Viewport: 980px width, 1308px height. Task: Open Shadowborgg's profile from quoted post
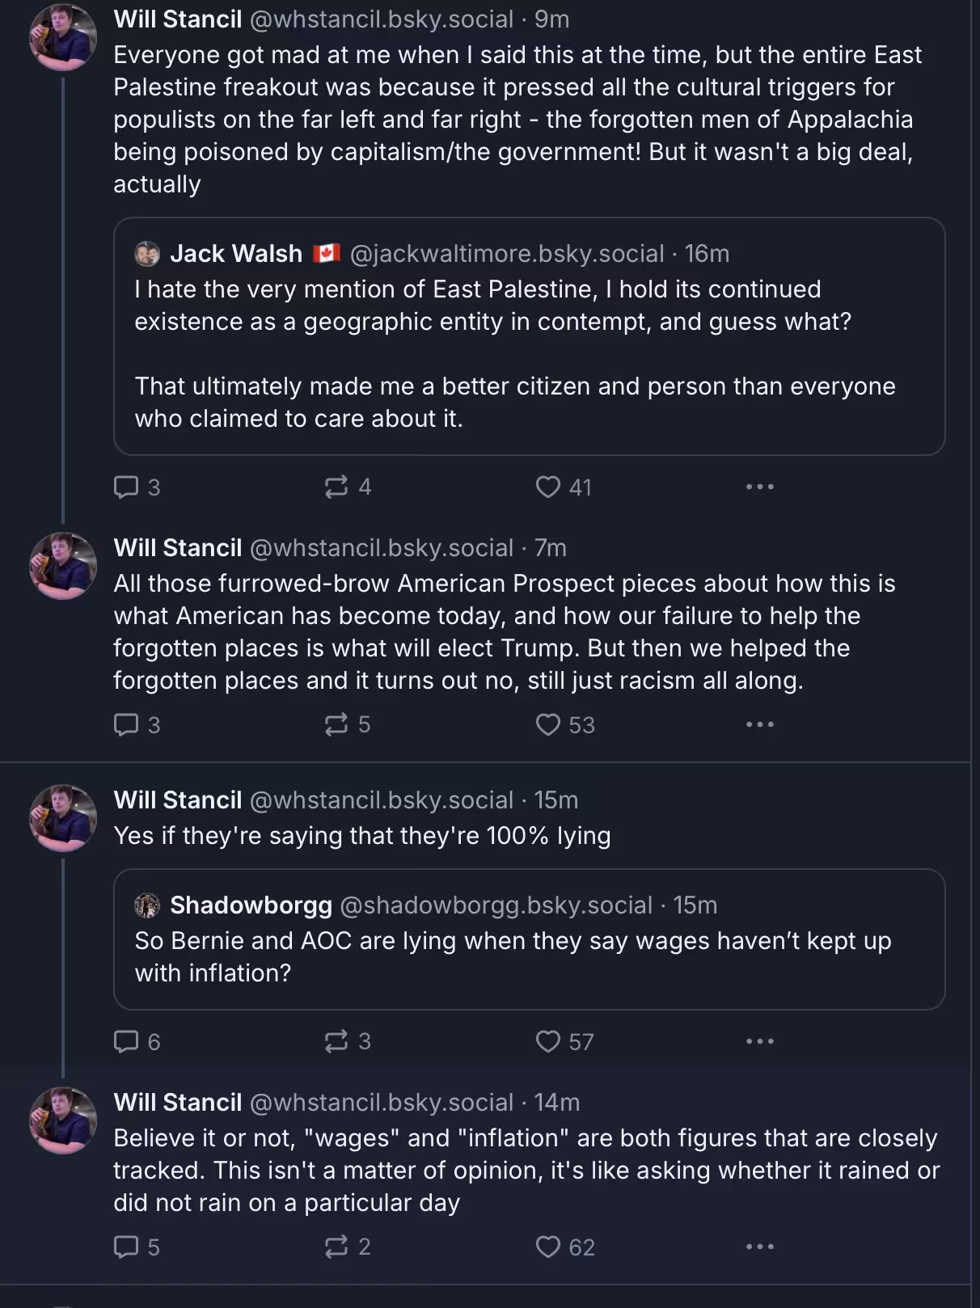click(251, 905)
